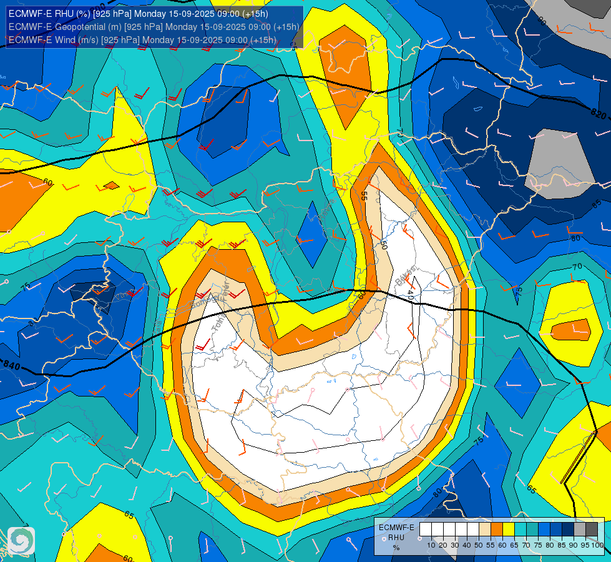Click the legend title ECMWF-E RHU
Viewport: 611px width, 562px height.
[396, 533]
